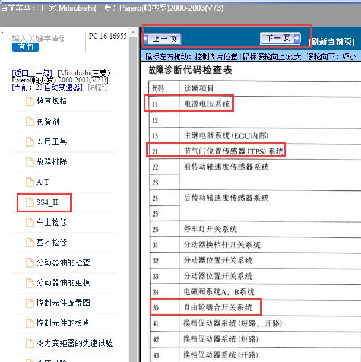Click the page icon beside 液力变矩器的失速试验
Viewport: 361px width, 362px height.
(x=30, y=344)
